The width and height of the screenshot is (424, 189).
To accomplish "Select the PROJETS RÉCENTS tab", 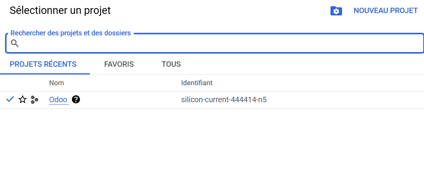I will click(43, 64).
